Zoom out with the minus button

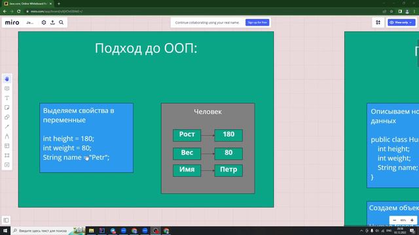pos(394,220)
